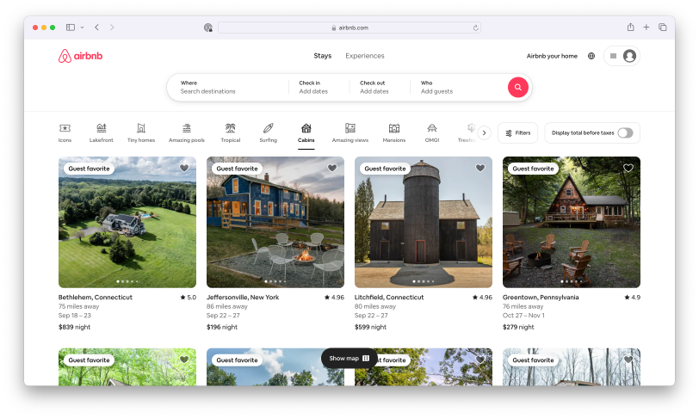
Task: Click Safari back navigation arrow
Action: (x=96, y=28)
